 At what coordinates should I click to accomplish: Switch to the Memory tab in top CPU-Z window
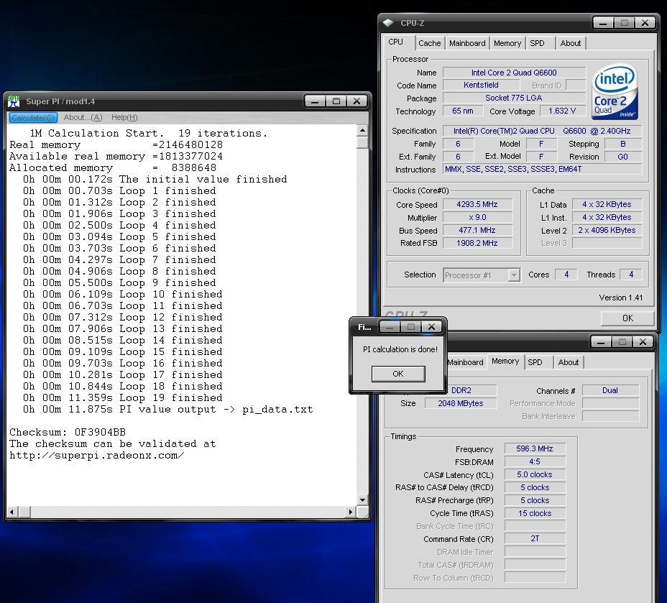(x=507, y=43)
